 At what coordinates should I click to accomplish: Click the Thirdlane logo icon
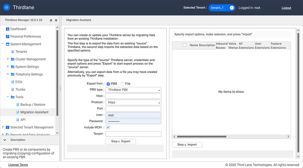pos(7,7)
